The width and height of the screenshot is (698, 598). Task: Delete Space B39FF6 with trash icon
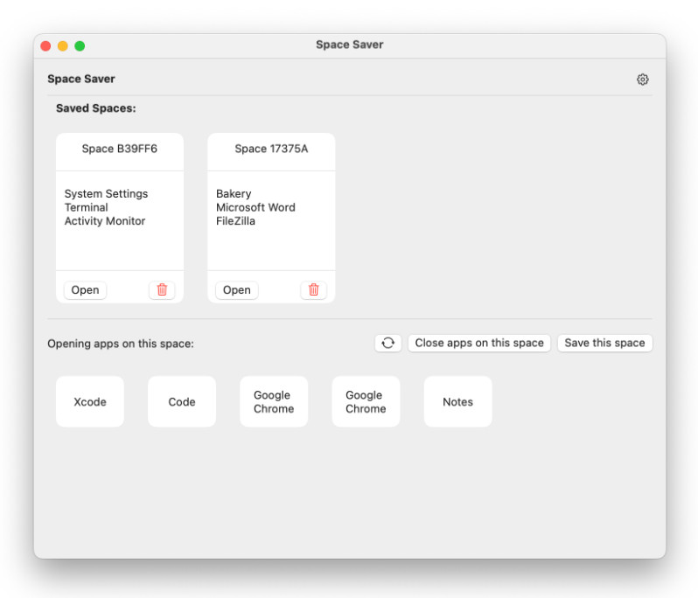162,289
